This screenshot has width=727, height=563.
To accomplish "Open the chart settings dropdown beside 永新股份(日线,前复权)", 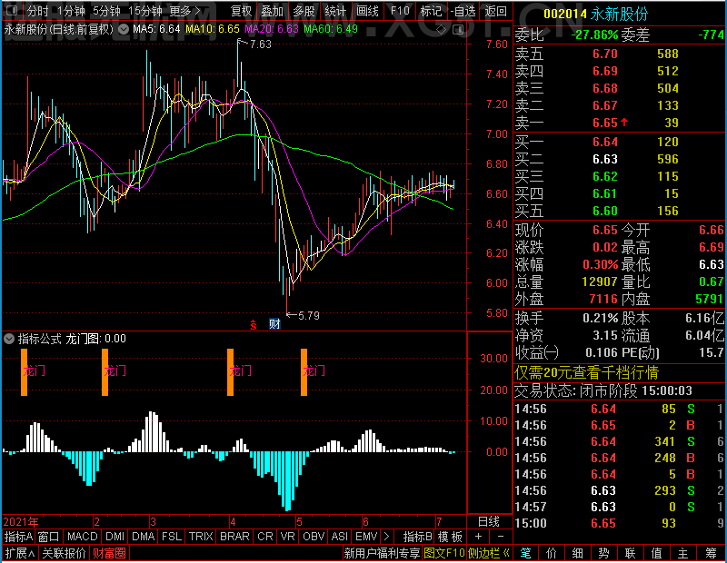I will click(x=124, y=29).
